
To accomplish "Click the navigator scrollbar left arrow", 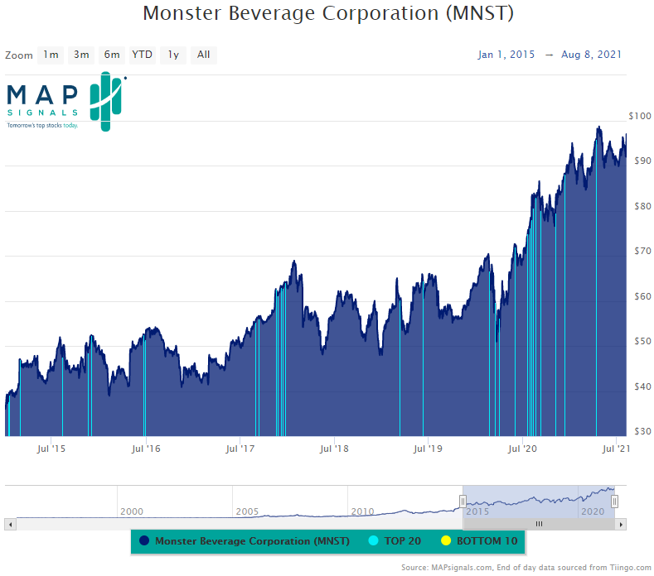I will coord(11,525).
